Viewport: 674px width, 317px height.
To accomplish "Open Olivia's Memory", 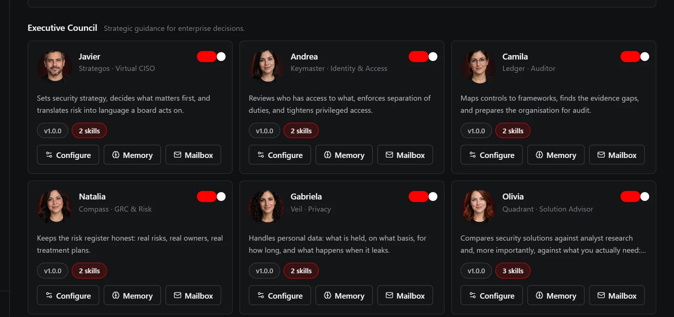I will (x=556, y=296).
